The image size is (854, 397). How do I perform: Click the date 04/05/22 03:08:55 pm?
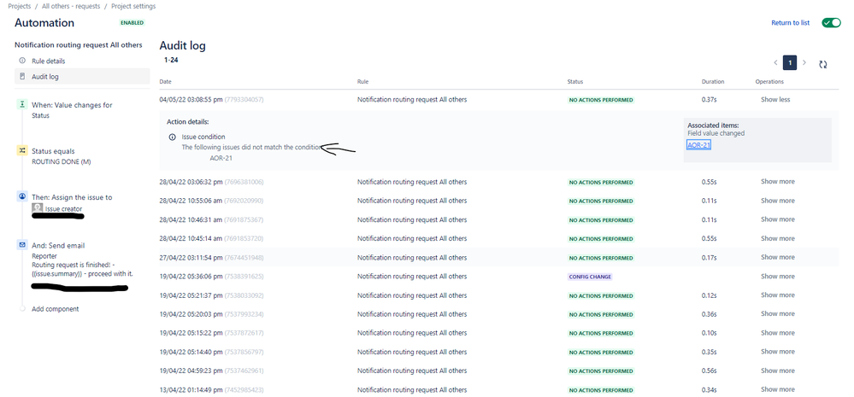[x=191, y=100]
